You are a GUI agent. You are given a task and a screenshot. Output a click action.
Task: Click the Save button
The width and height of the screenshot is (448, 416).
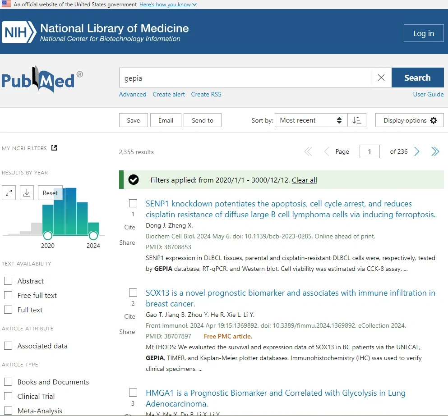coord(134,120)
